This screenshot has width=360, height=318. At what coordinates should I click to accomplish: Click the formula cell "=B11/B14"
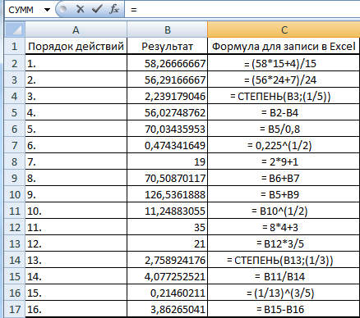click(284, 276)
